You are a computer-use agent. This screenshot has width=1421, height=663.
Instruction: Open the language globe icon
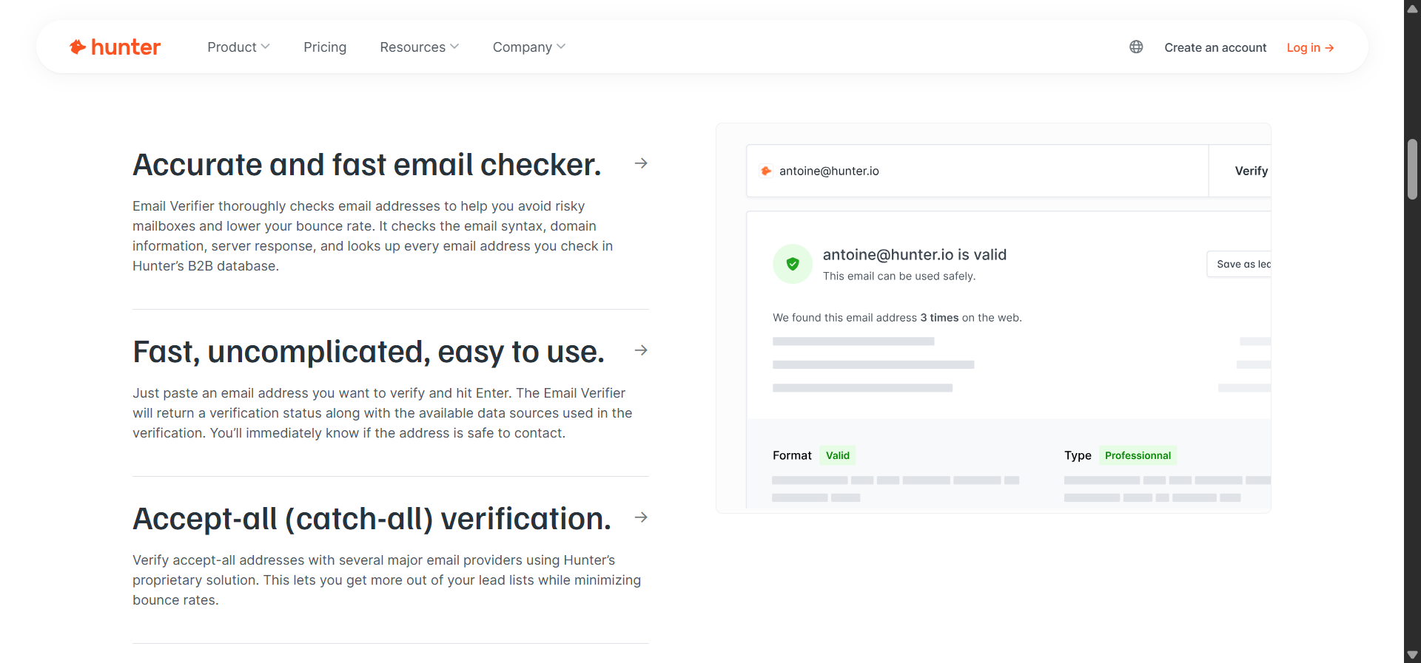point(1136,47)
